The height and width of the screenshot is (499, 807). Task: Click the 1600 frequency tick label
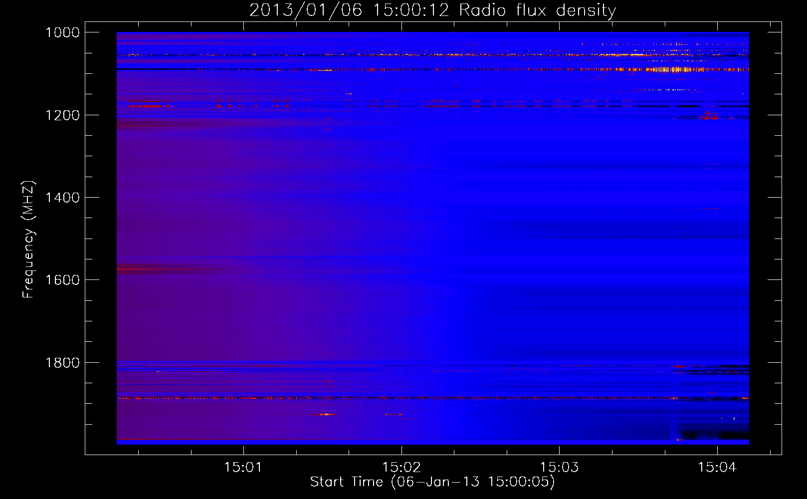[x=63, y=280]
